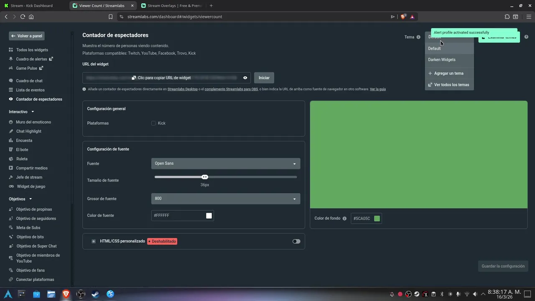This screenshot has height=301, width=535.
Task: Switch to Stream Overlays browser tab
Action: [171, 6]
